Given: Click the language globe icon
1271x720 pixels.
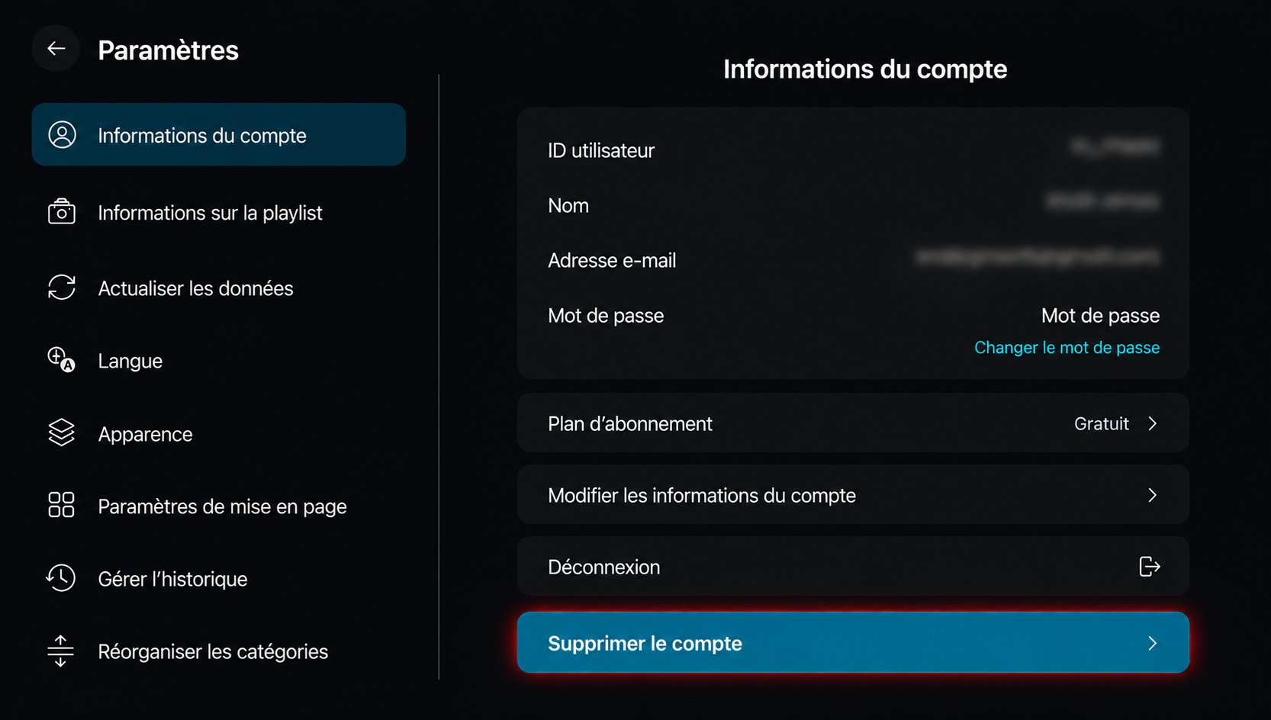Looking at the screenshot, I should [61, 359].
